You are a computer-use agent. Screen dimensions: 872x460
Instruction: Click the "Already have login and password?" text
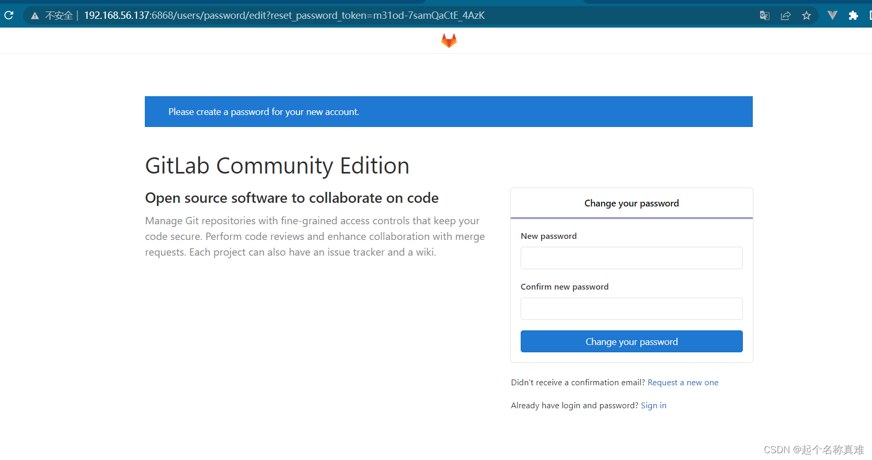pos(575,406)
